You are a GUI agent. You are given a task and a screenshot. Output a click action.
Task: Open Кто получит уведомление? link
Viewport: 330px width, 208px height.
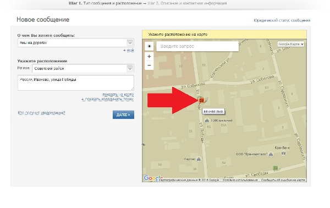41,113
